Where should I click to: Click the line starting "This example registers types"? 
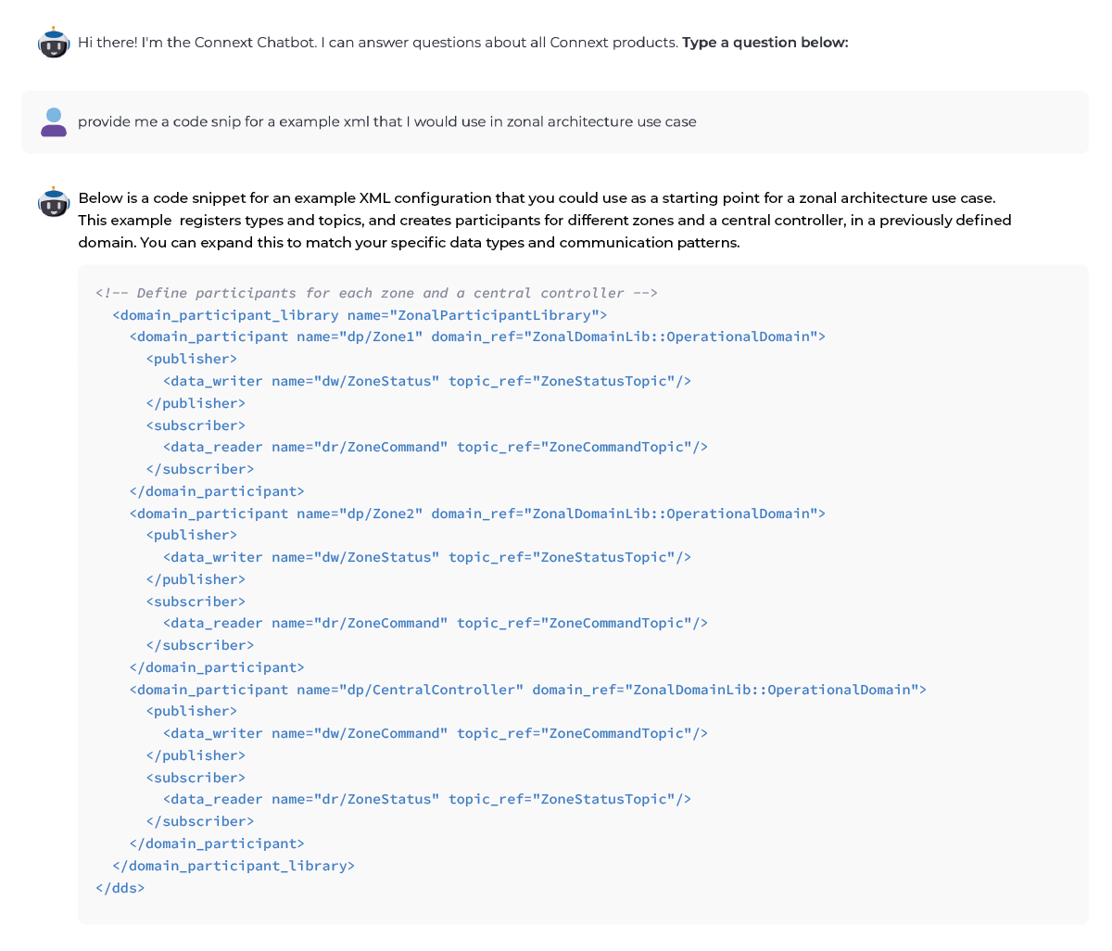[x=544, y=221]
